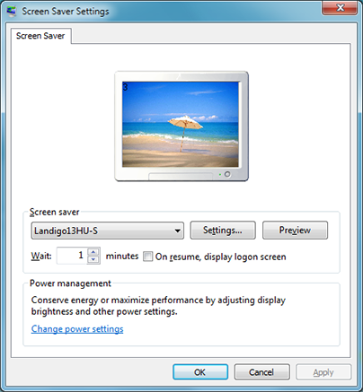Viewport: 363px width, 392px height.
Task: Expand the screen saver list arrow
Action: [x=178, y=231]
